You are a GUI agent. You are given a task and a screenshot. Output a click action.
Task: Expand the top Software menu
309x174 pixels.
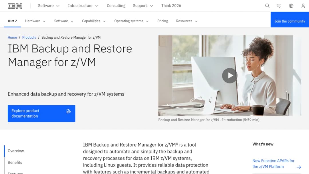[49, 6]
